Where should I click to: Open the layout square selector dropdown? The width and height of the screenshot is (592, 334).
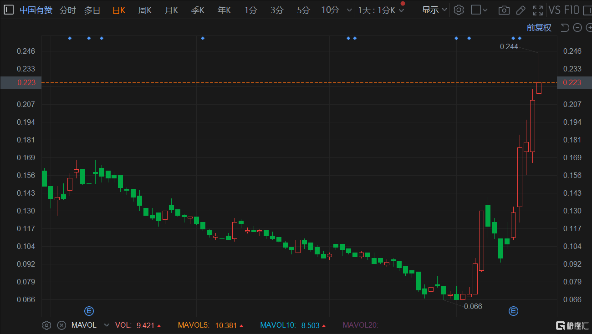pos(480,10)
